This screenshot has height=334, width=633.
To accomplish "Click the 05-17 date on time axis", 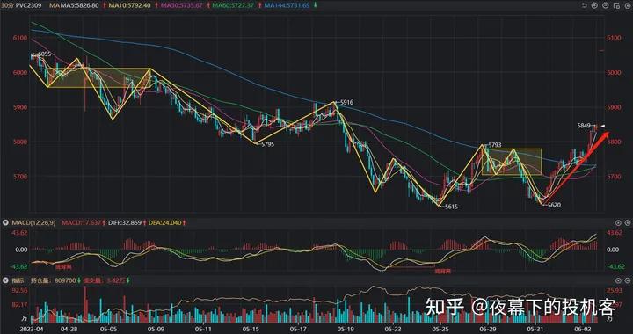I will pos(297,330).
